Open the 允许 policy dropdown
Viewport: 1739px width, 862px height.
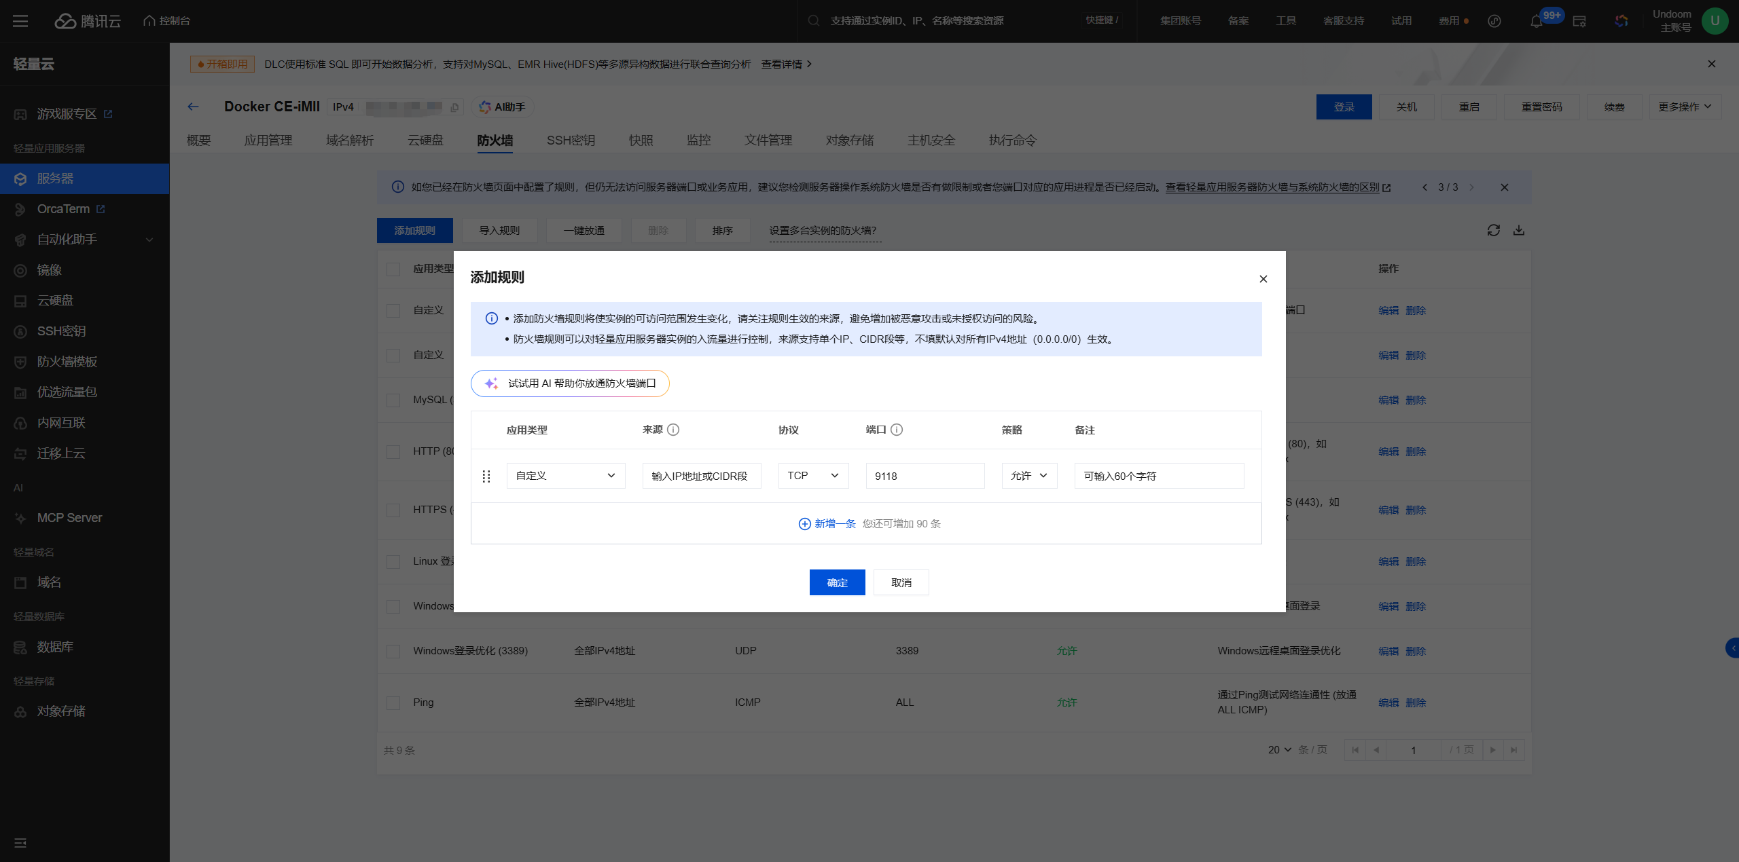[x=1028, y=476]
